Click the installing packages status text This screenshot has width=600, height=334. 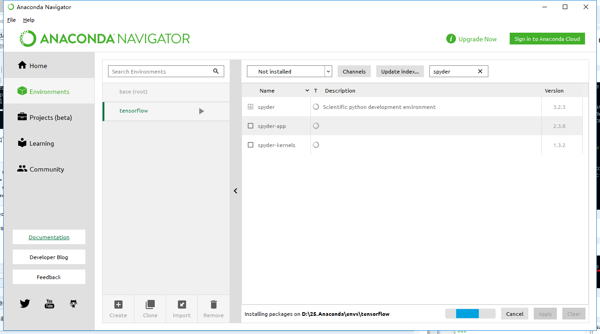[317, 314]
